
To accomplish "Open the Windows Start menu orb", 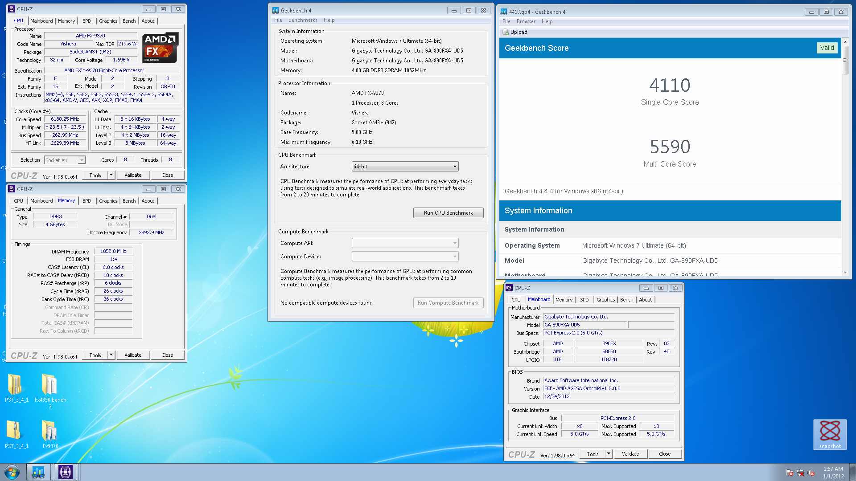I will point(12,472).
